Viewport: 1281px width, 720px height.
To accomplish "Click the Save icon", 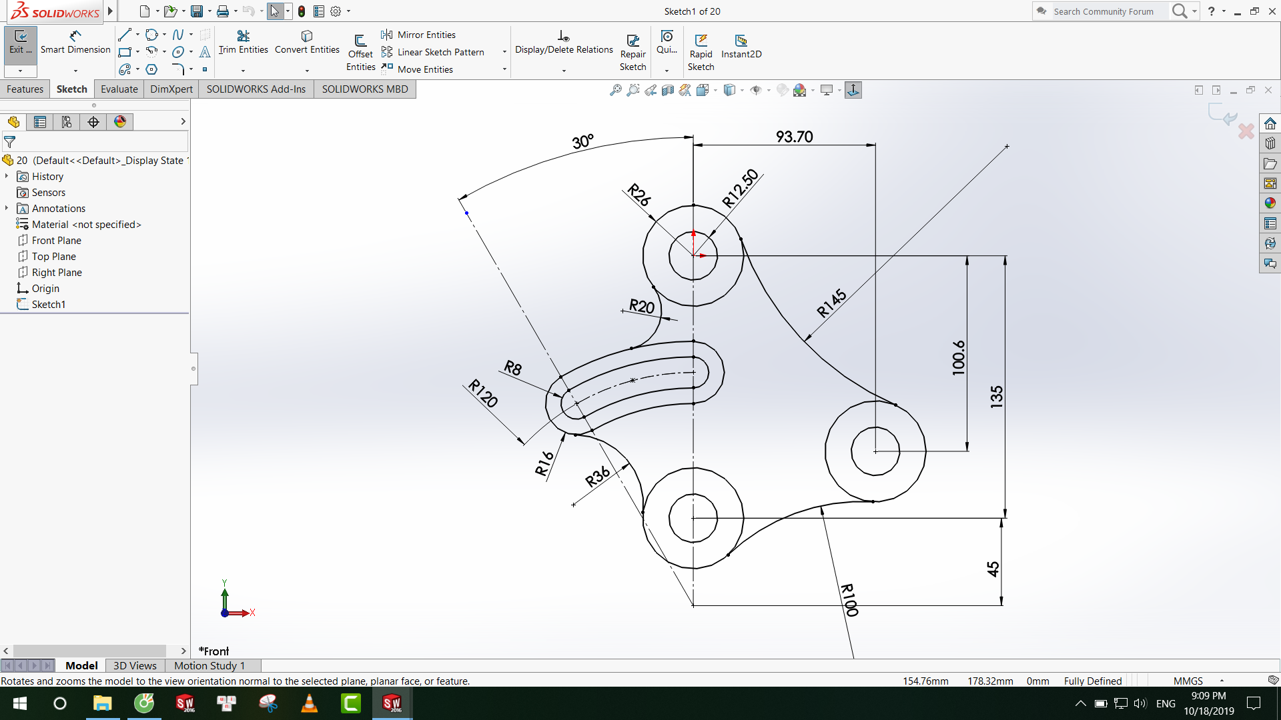I will pos(196,11).
